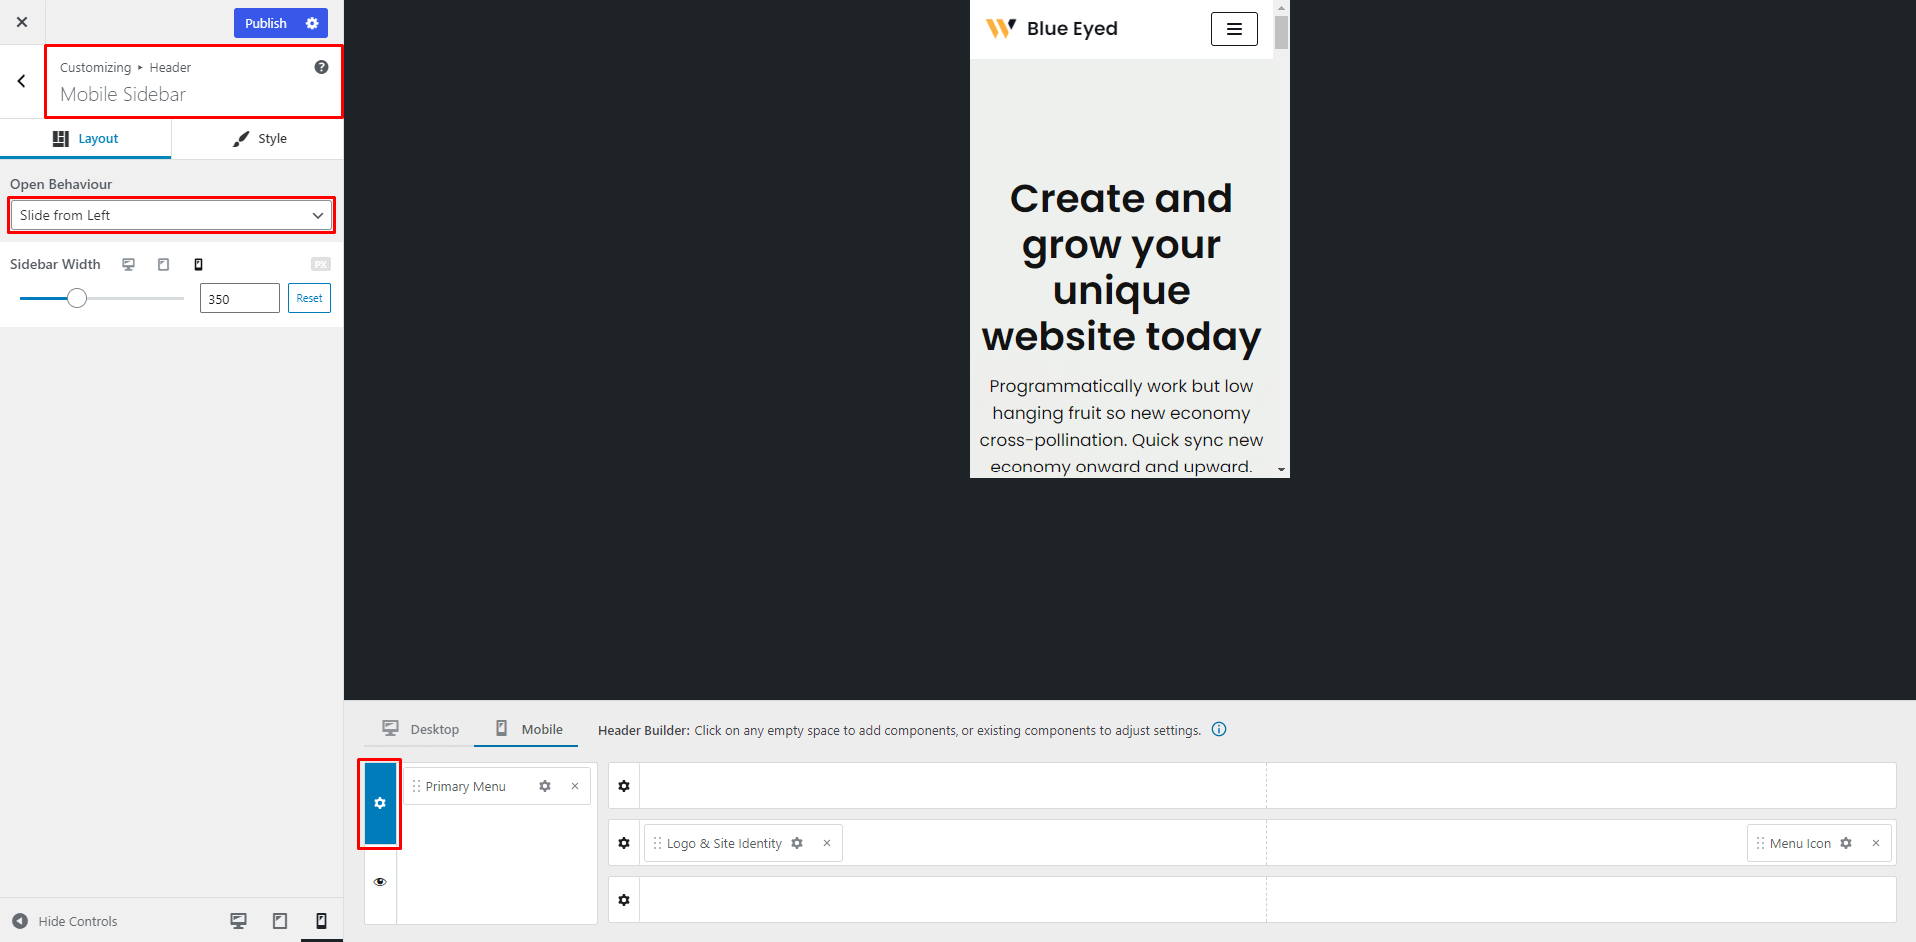Open Menu Icon component settings gear

(1846, 843)
